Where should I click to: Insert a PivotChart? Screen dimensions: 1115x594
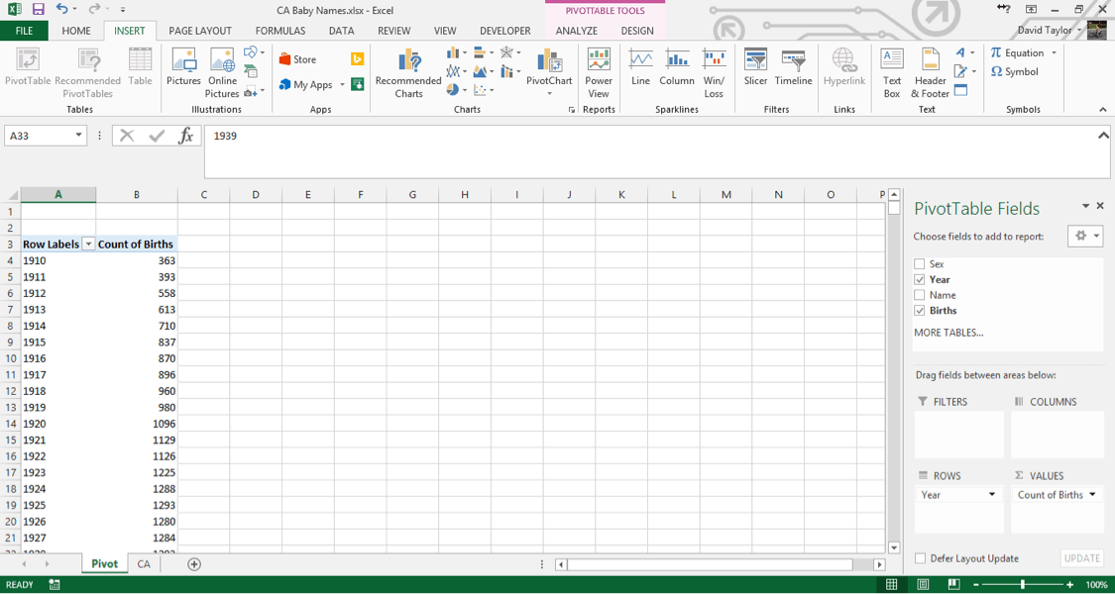point(548,74)
